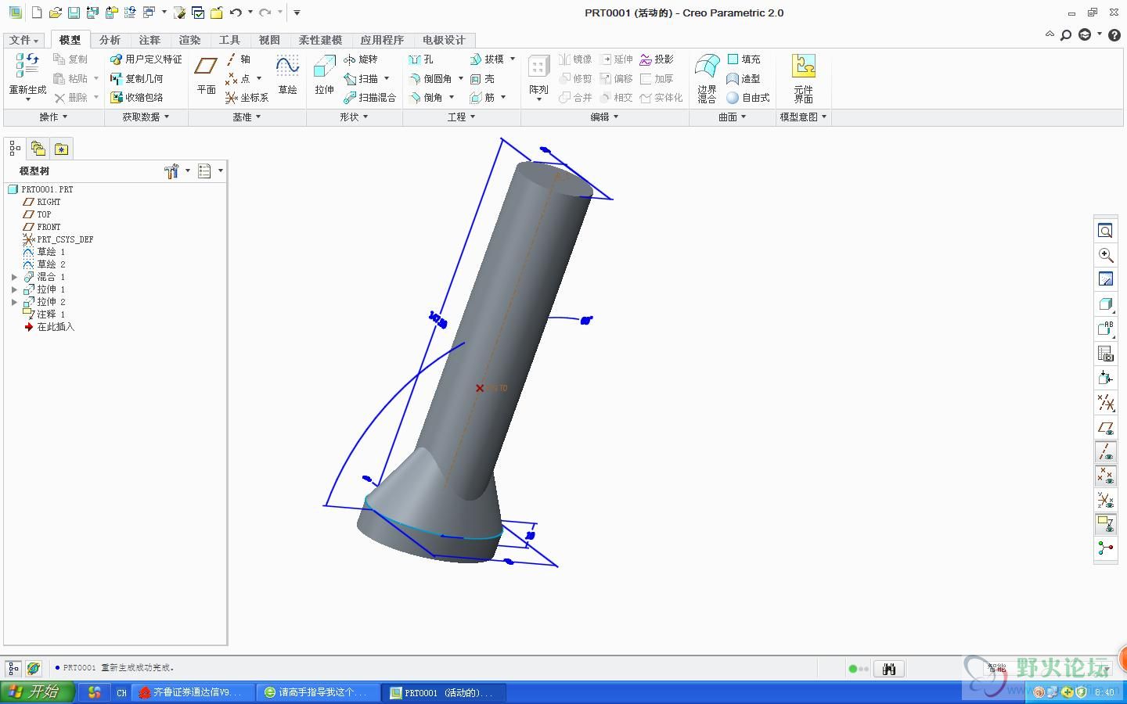This screenshot has height=704, width=1127.
Task: Switch to the Layer Tree tab
Action: (x=38, y=149)
